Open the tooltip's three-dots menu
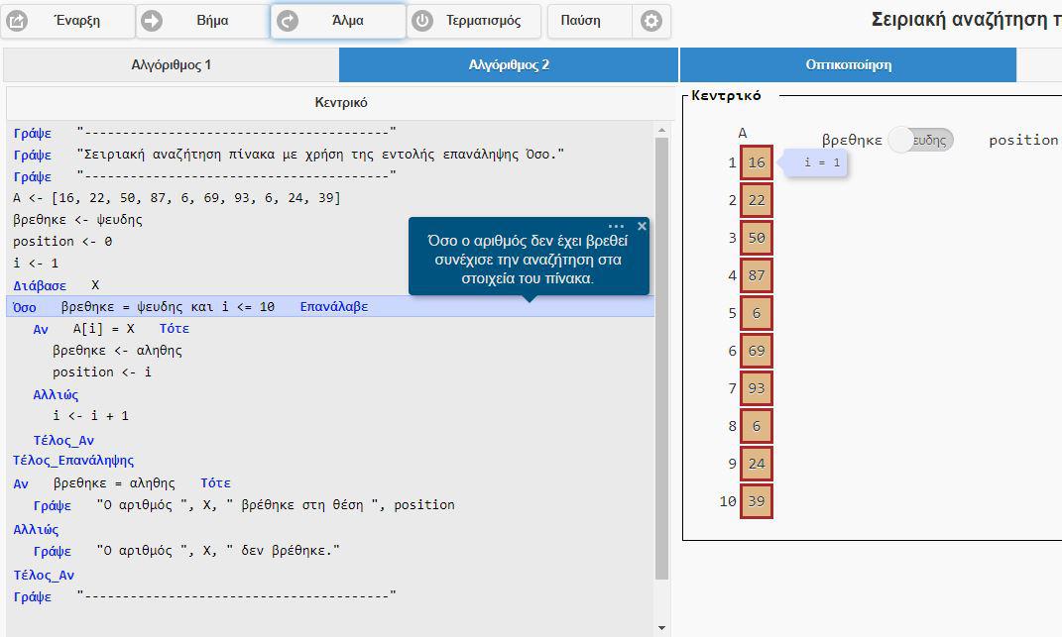 click(x=616, y=226)
